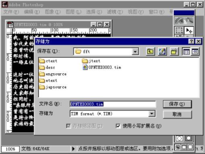Select the Move tool in toolbox
This screenshot has width=205, height=154.
click(x=189, y=31)
